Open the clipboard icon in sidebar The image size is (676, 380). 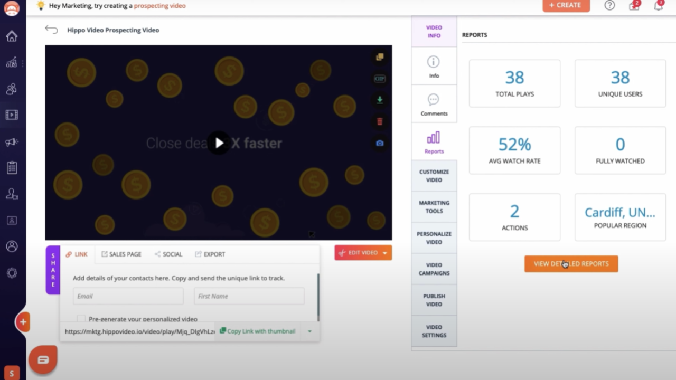(12, 168)
